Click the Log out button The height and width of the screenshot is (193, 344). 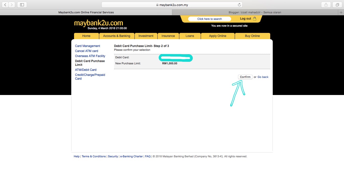(x=246, y=19)
